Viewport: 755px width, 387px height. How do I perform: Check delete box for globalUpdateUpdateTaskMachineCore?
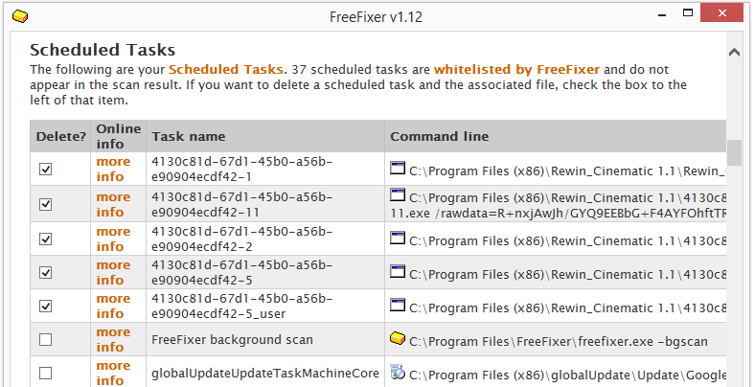point(45,373)
